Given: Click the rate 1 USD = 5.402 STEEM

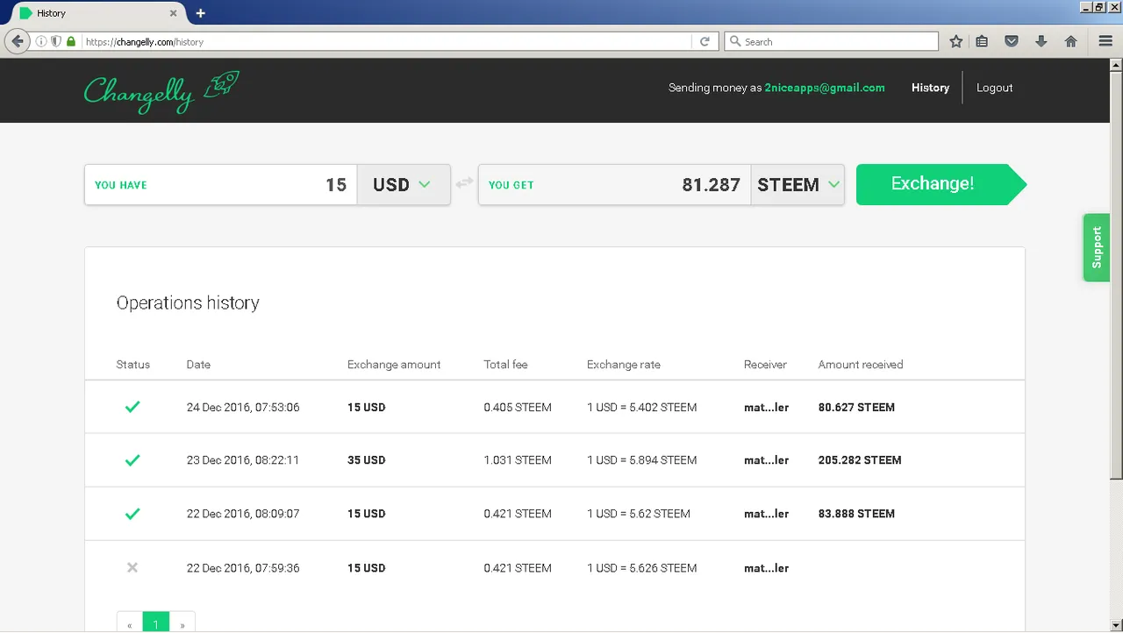Looking at the screenshot, I should tap(641, 408).
